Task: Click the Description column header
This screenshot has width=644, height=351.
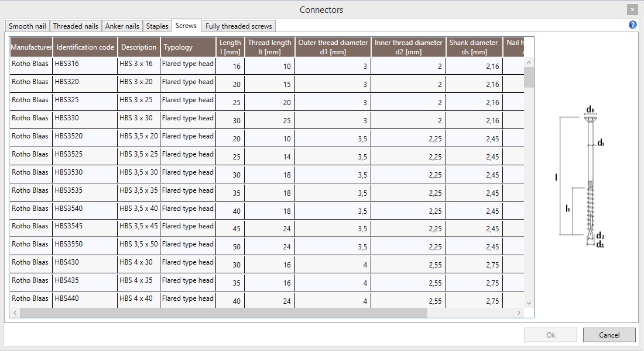Action: pyautogui.click(x=139, y=47)
